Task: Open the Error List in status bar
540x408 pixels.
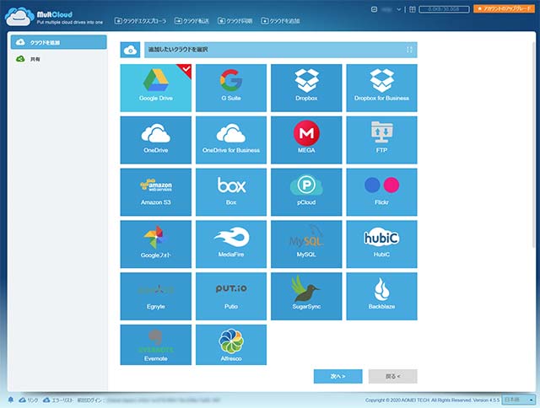Action: 58,400
